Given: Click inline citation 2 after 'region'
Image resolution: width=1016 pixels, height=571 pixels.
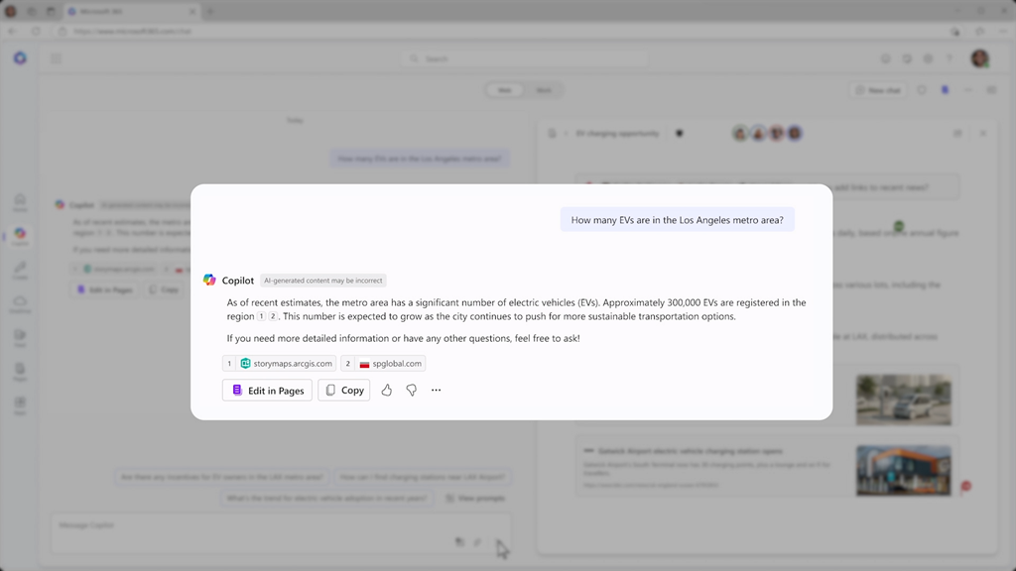Looking at the screenshot, I should tap(273, 316).
